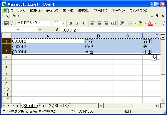Open the error warning smart tag
Image resolution: width=167 pixels, height=115 pixels.
[154, 57]
